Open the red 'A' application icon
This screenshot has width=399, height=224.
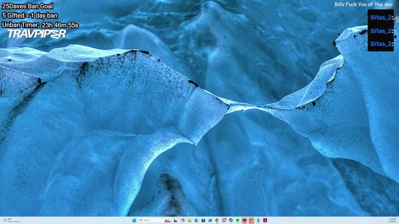click(265, 220)
